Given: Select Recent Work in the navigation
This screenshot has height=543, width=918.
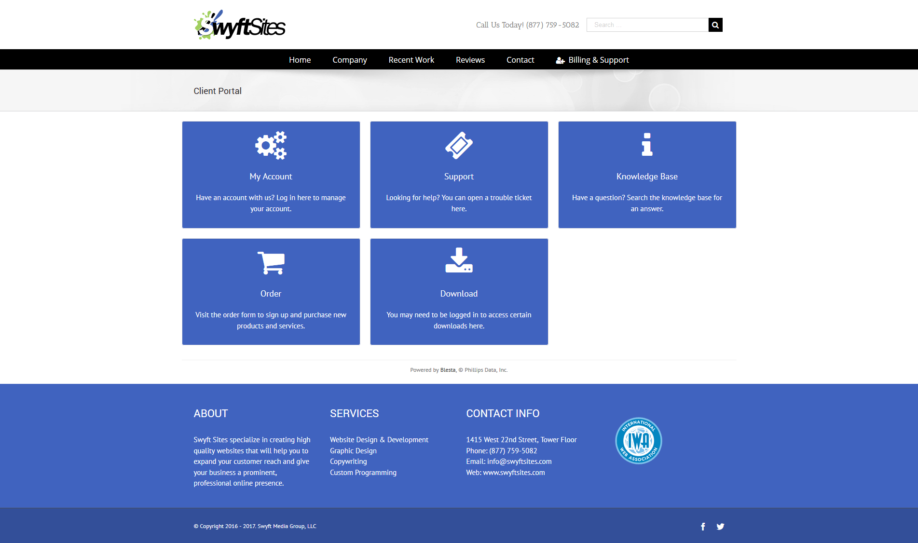Looking at the screenshot, I should tap(411, 60).
